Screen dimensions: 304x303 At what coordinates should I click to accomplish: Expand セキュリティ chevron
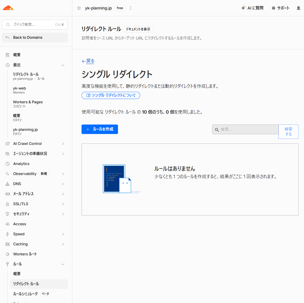(x=63, y=214)
